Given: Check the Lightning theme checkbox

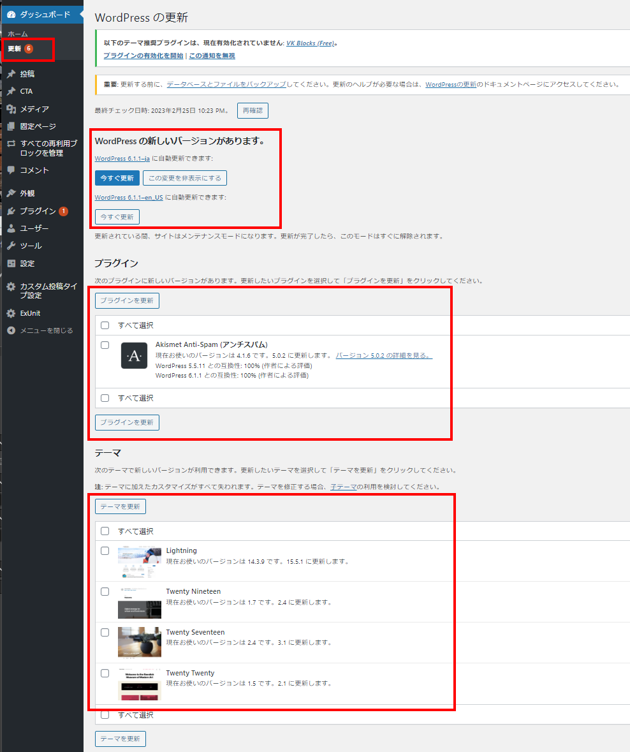Looking at the screenshot, I should (x=105, y=551).
